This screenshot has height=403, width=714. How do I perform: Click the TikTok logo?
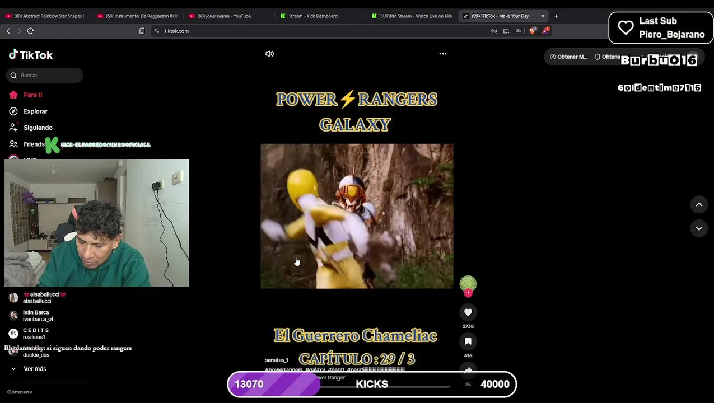click(31, 55)
